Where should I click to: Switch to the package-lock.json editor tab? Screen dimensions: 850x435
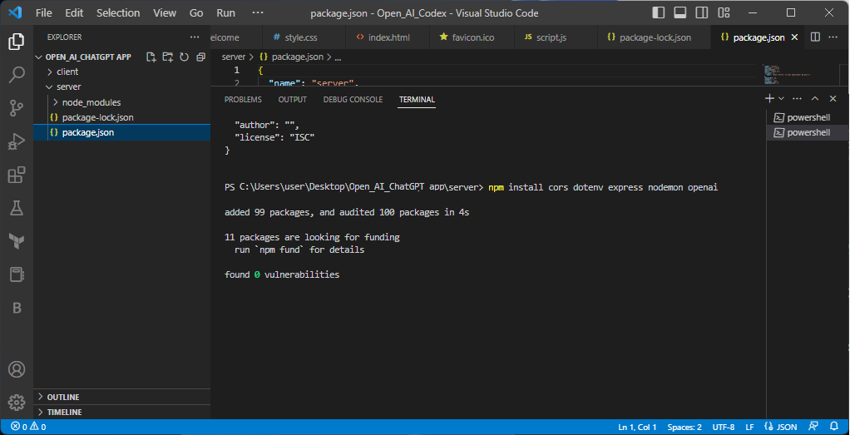(x=655, y=37)
